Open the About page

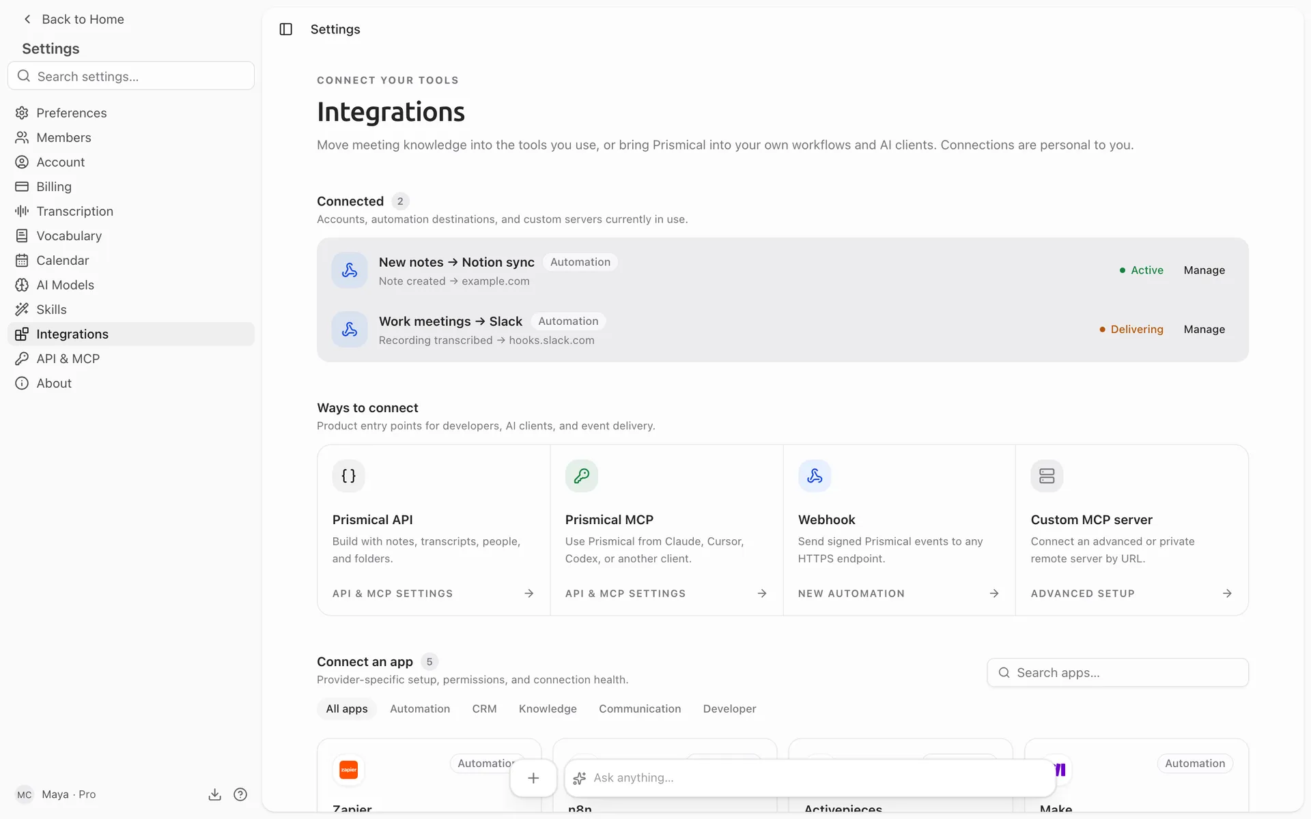(x=131, y=383)
